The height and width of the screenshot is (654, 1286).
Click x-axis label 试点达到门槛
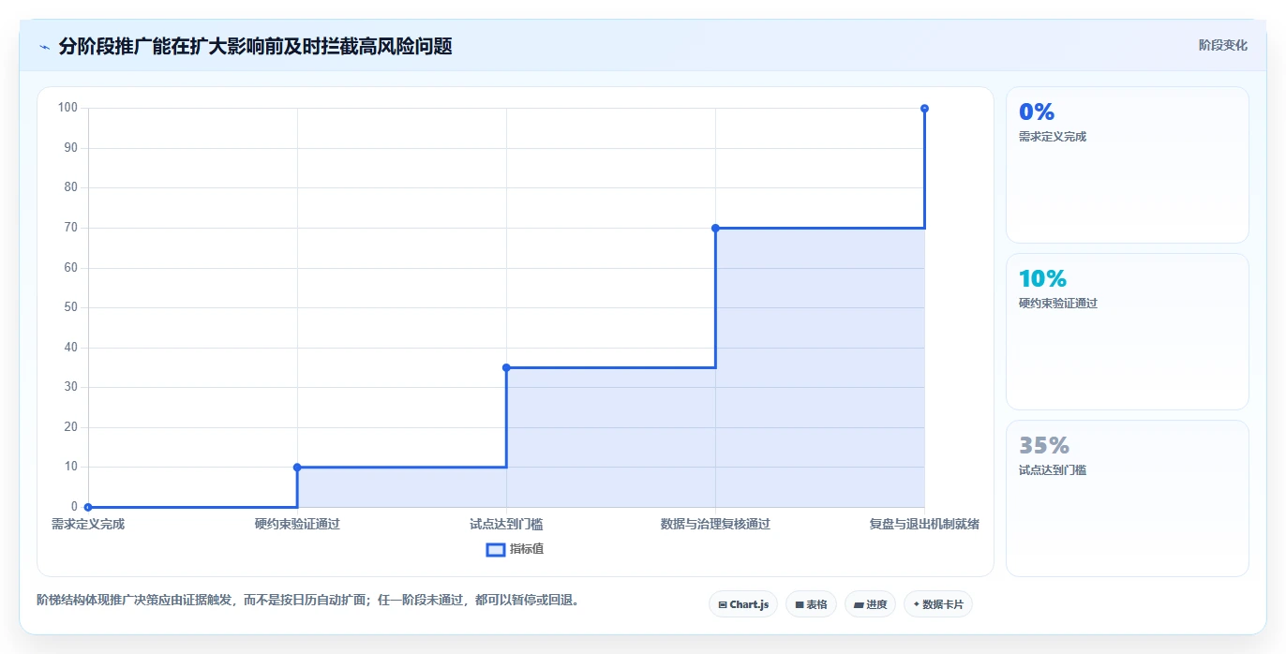click(506, 525)
